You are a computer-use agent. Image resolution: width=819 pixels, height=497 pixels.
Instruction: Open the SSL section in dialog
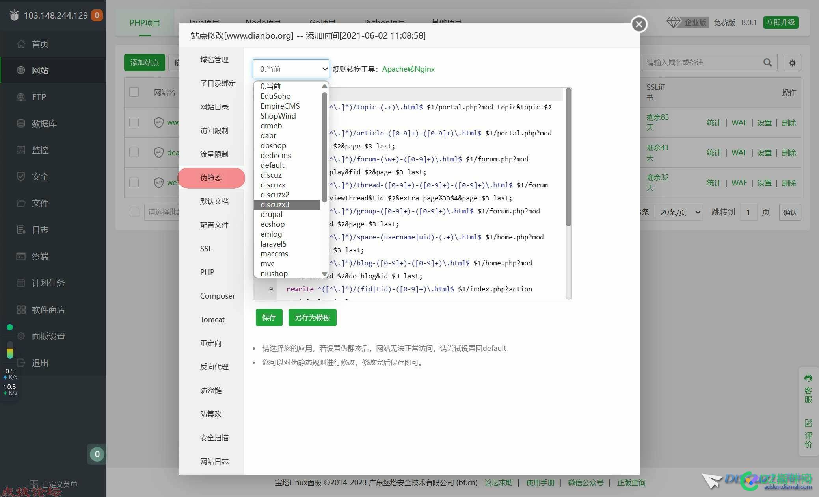pyautogui.click(x=206, y=248)
